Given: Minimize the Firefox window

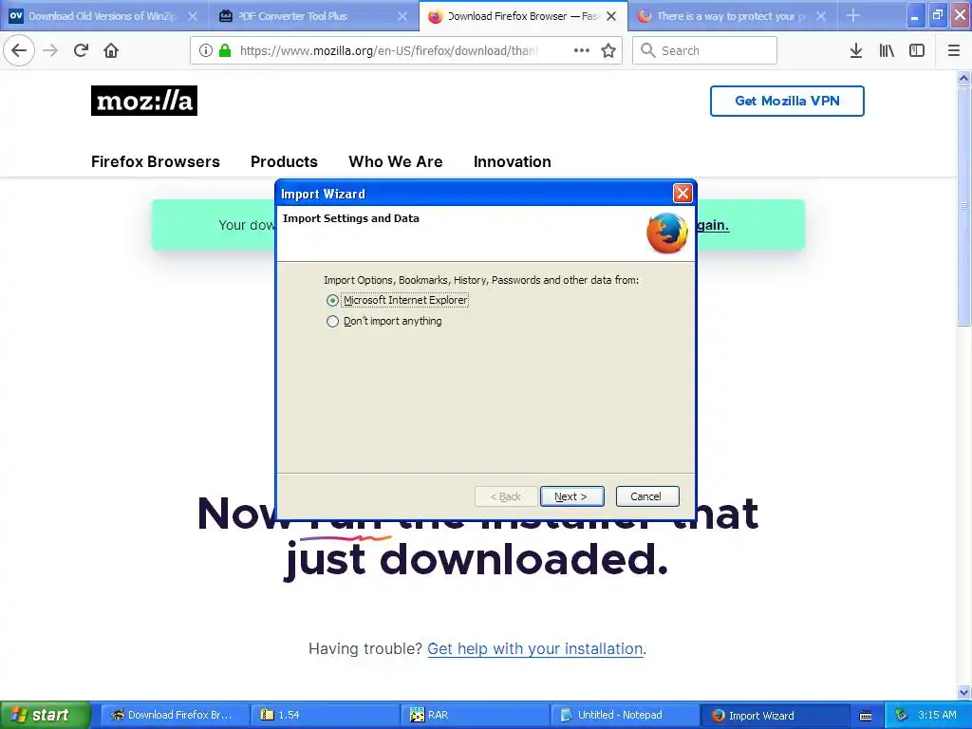Looking at the screenshot, I should click(915, 15).
